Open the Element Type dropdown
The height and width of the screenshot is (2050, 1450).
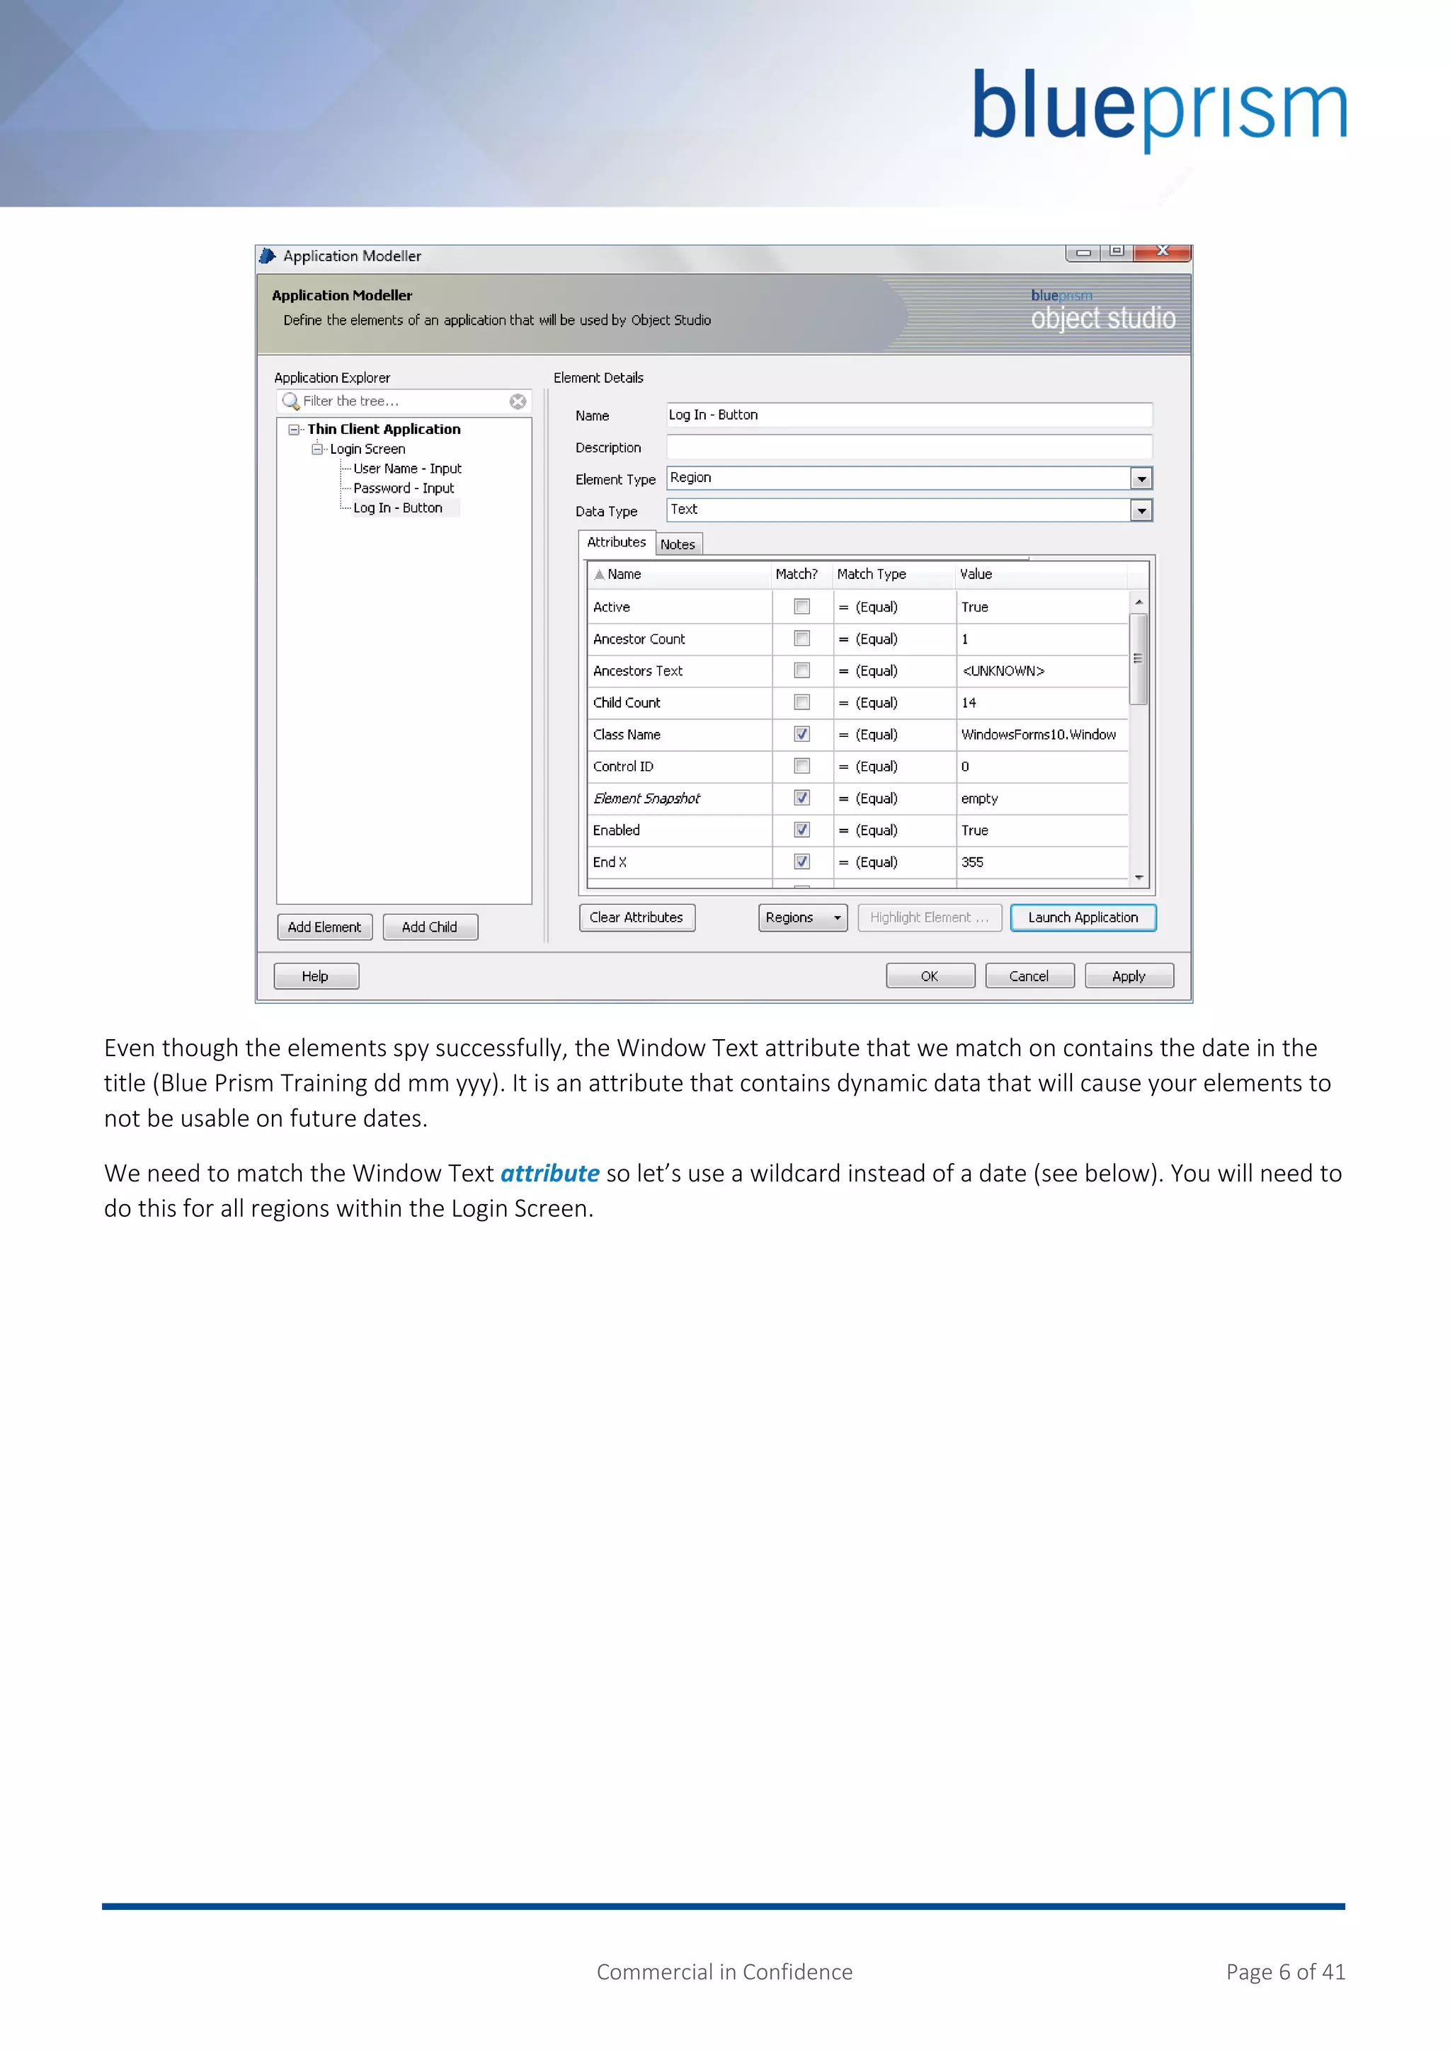[1141, 479]
